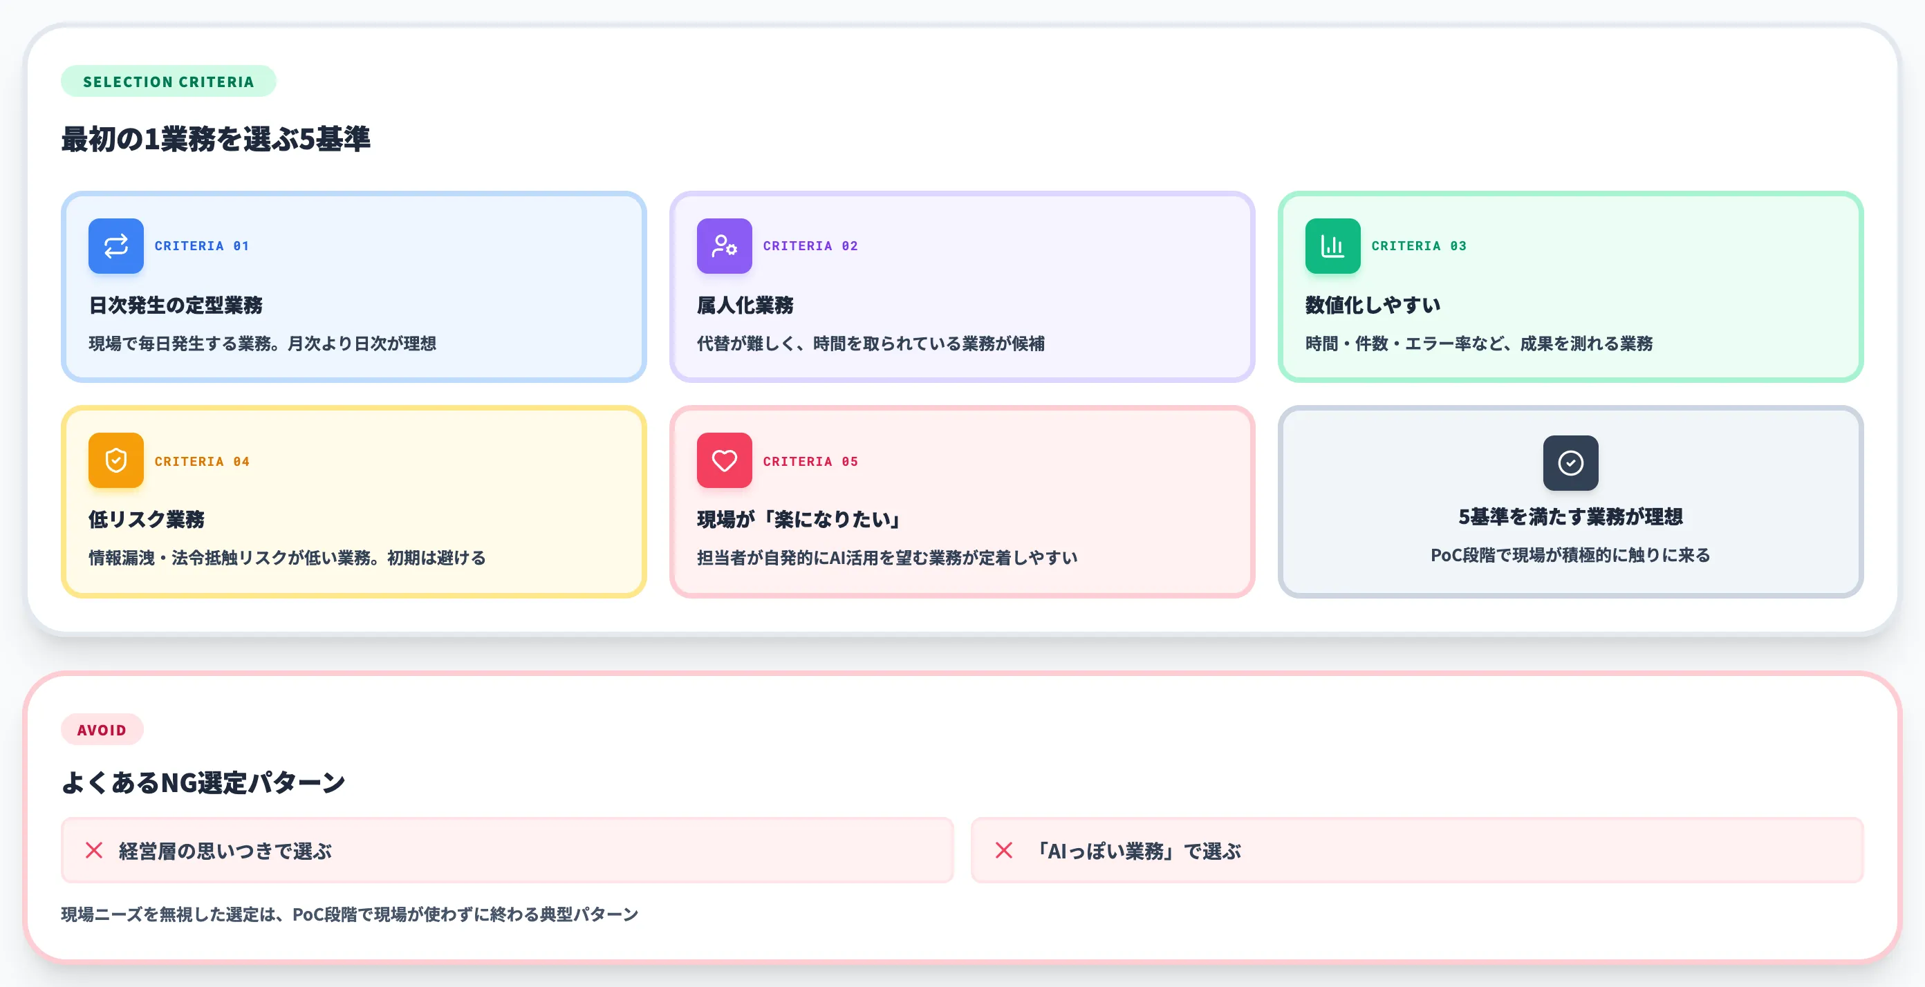Click the title 数値化しやすい
This screenshot has width=1925, height=987.
[x=1373, y=305]
